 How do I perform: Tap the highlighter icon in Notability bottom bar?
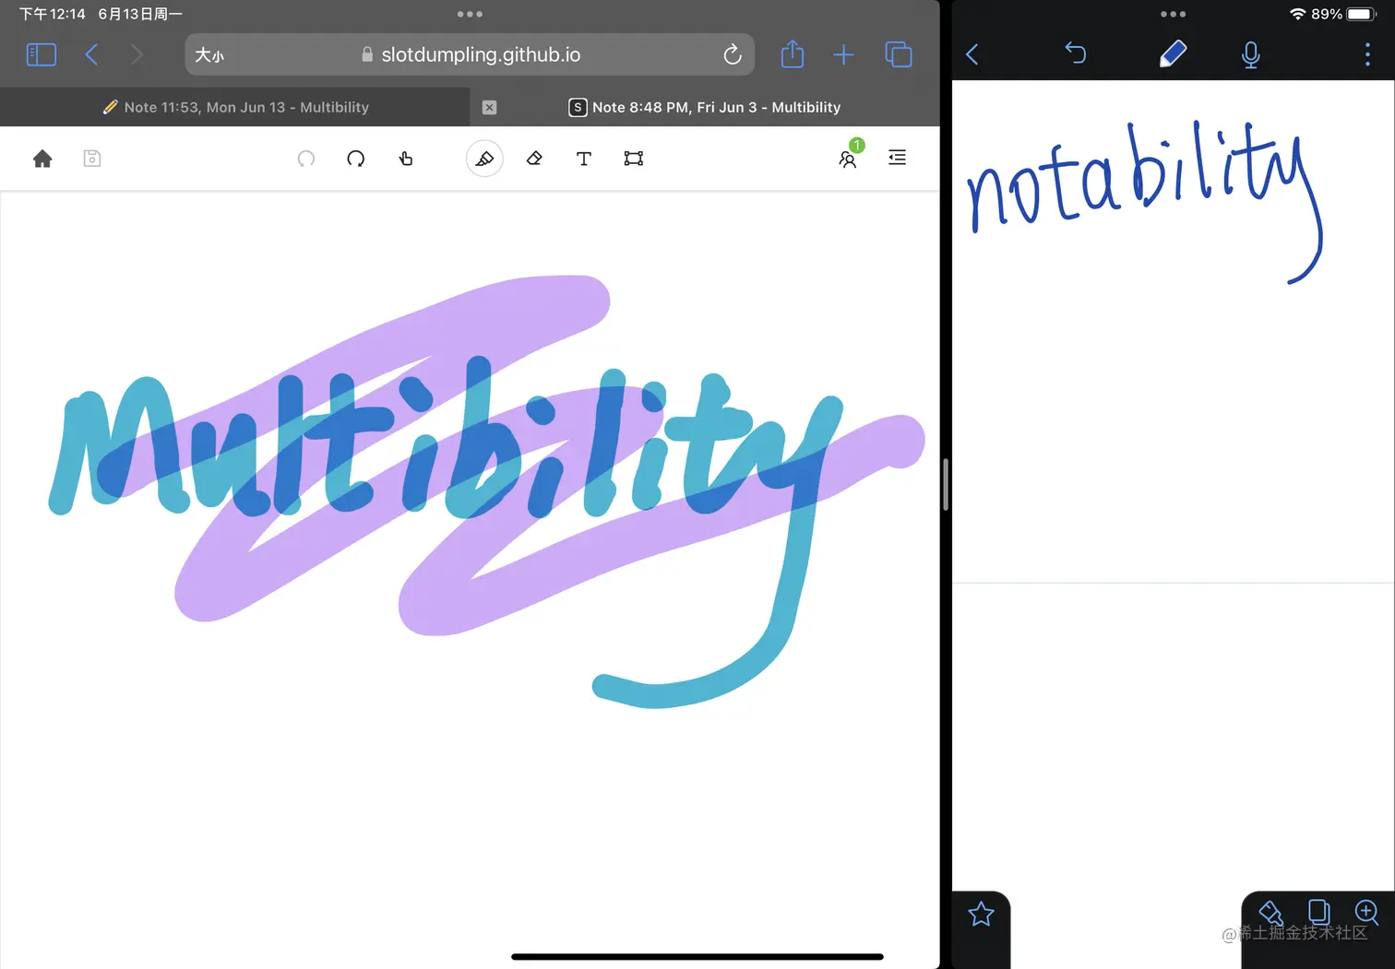click(1271, 913)
